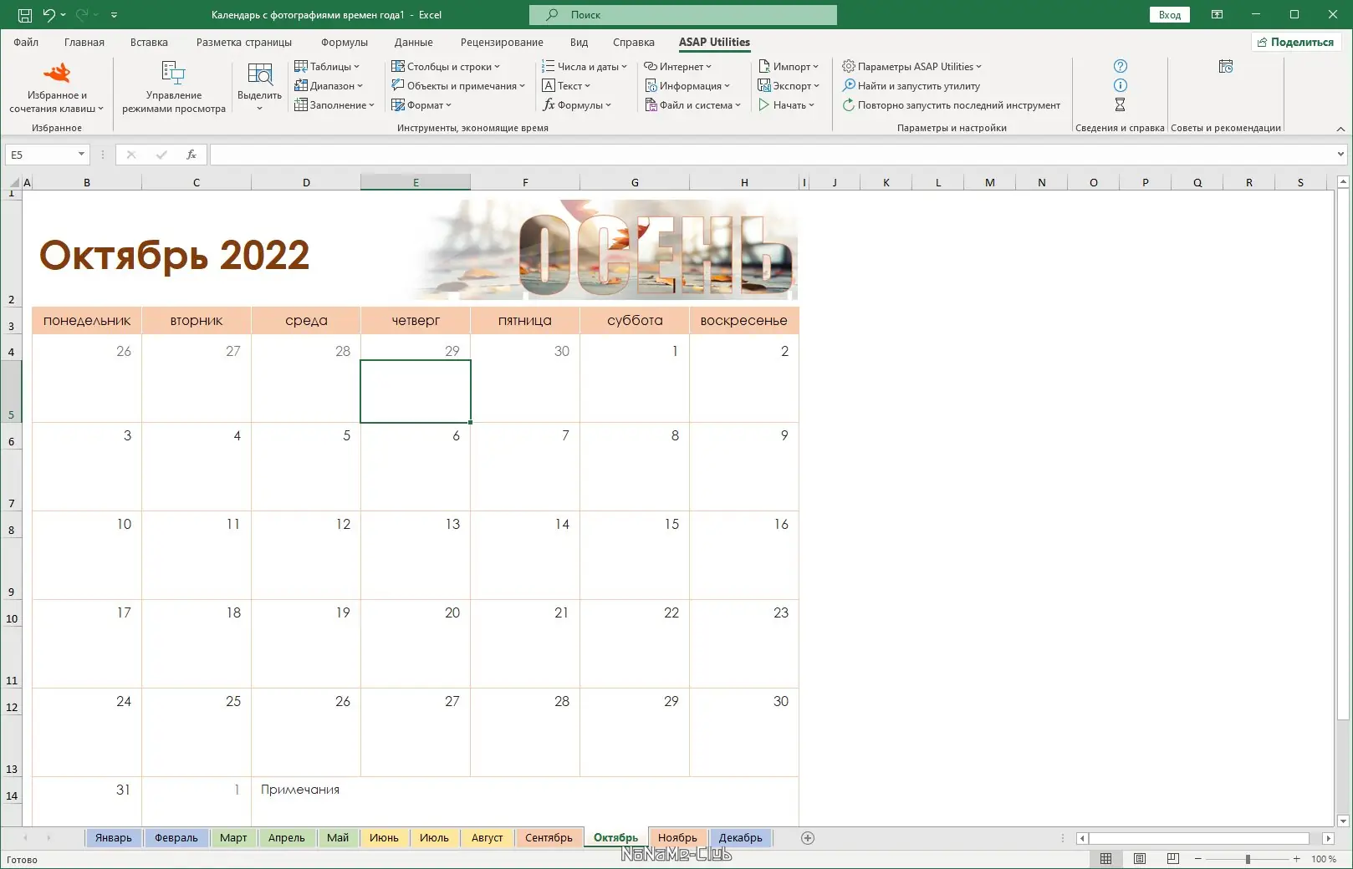Expand the Name Box dropdown arrow
The height and width of the screenshot is (869, 1353).
click(x=81, y=155)
